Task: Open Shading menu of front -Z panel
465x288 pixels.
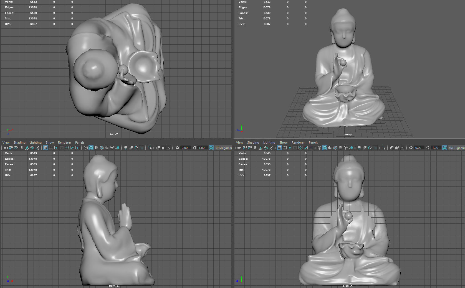Action: point(19,142)
